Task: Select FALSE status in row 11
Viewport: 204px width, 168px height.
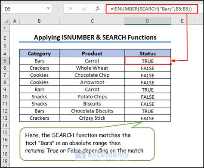Action: click(x=148, y=104)
